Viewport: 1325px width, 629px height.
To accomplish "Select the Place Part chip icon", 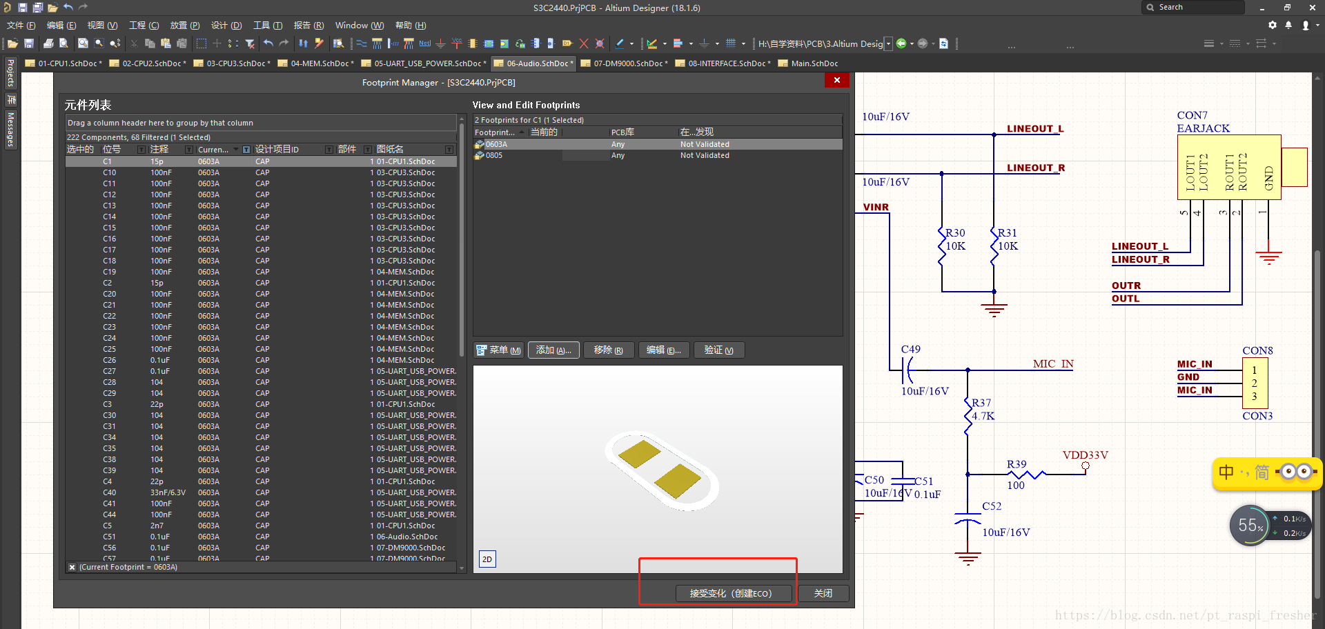I will [473, 43].
